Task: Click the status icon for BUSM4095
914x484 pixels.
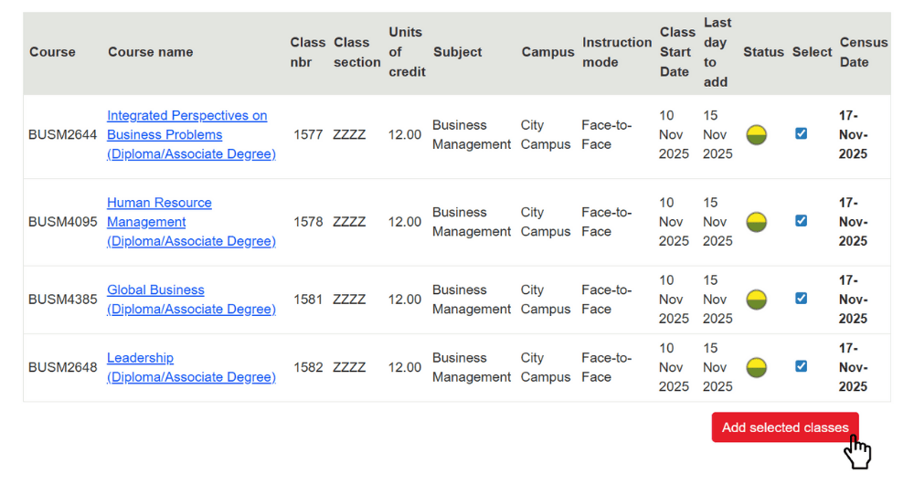Action: tap(756, 222)
